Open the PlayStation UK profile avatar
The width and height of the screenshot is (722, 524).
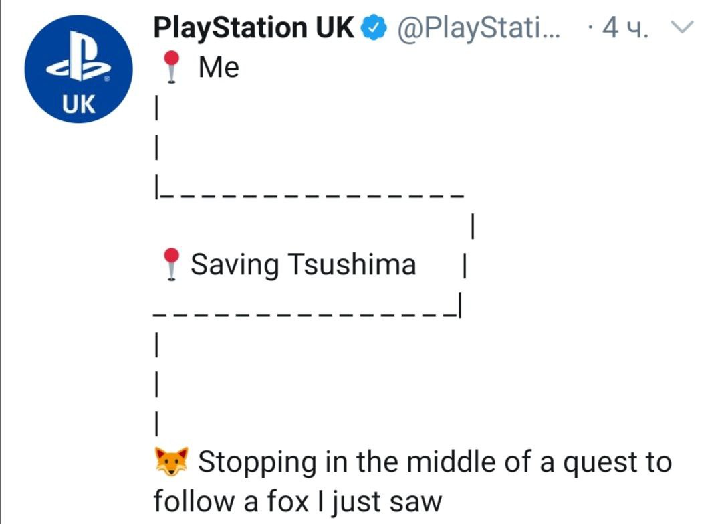[x=78, y=69]
